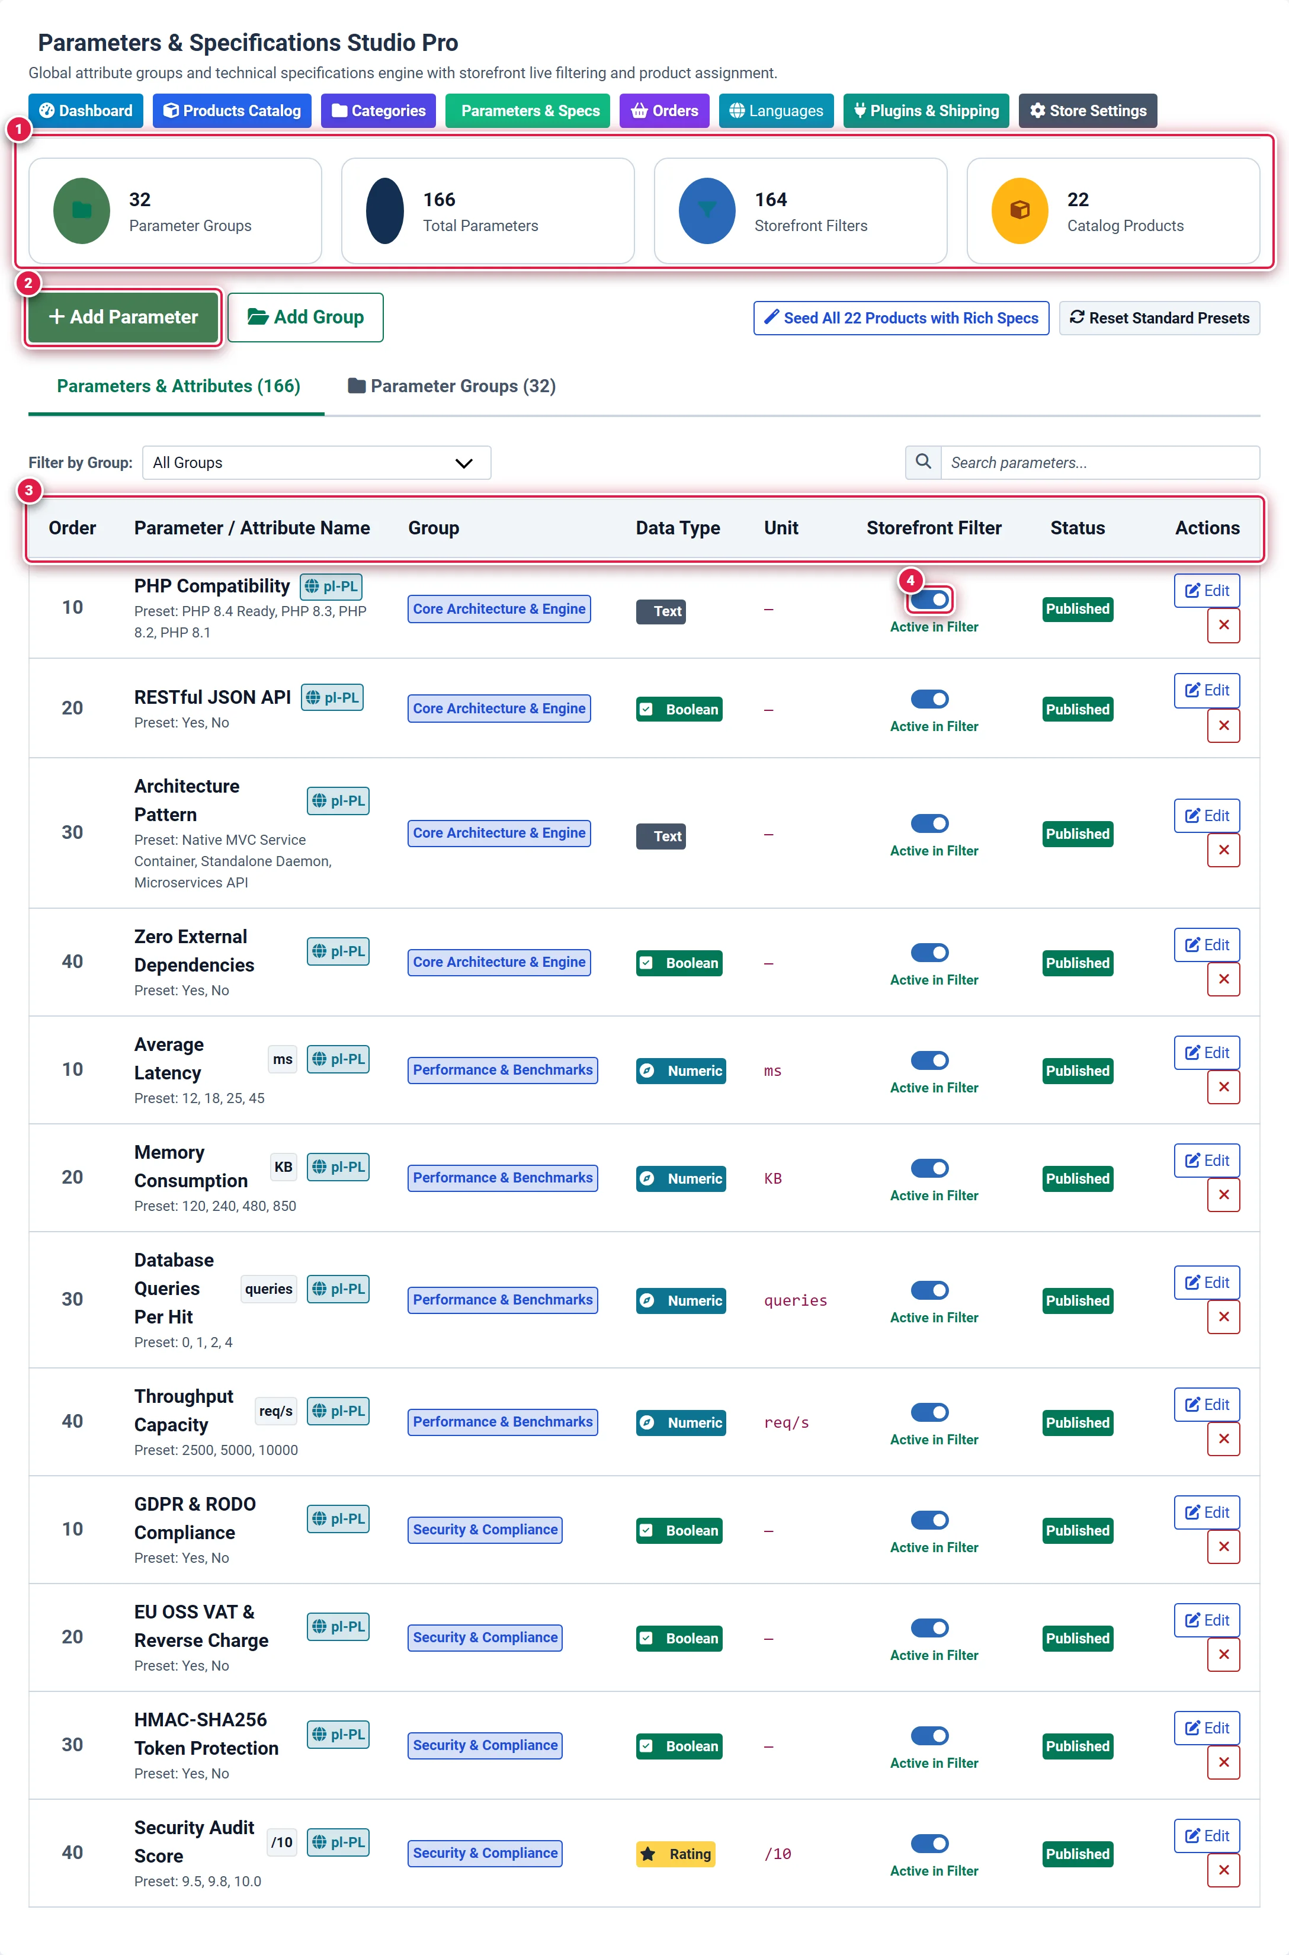
Task: Click the Rating data type badge
Action: click(676, 1854)
